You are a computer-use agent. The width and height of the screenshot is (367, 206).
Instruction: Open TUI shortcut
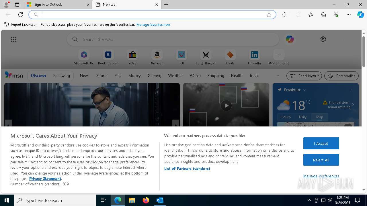coord(181,58)
